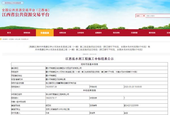Open the 政府网站工作年度报表 link at top
This screenshot has width=170, height=115.
pos(12,2)
